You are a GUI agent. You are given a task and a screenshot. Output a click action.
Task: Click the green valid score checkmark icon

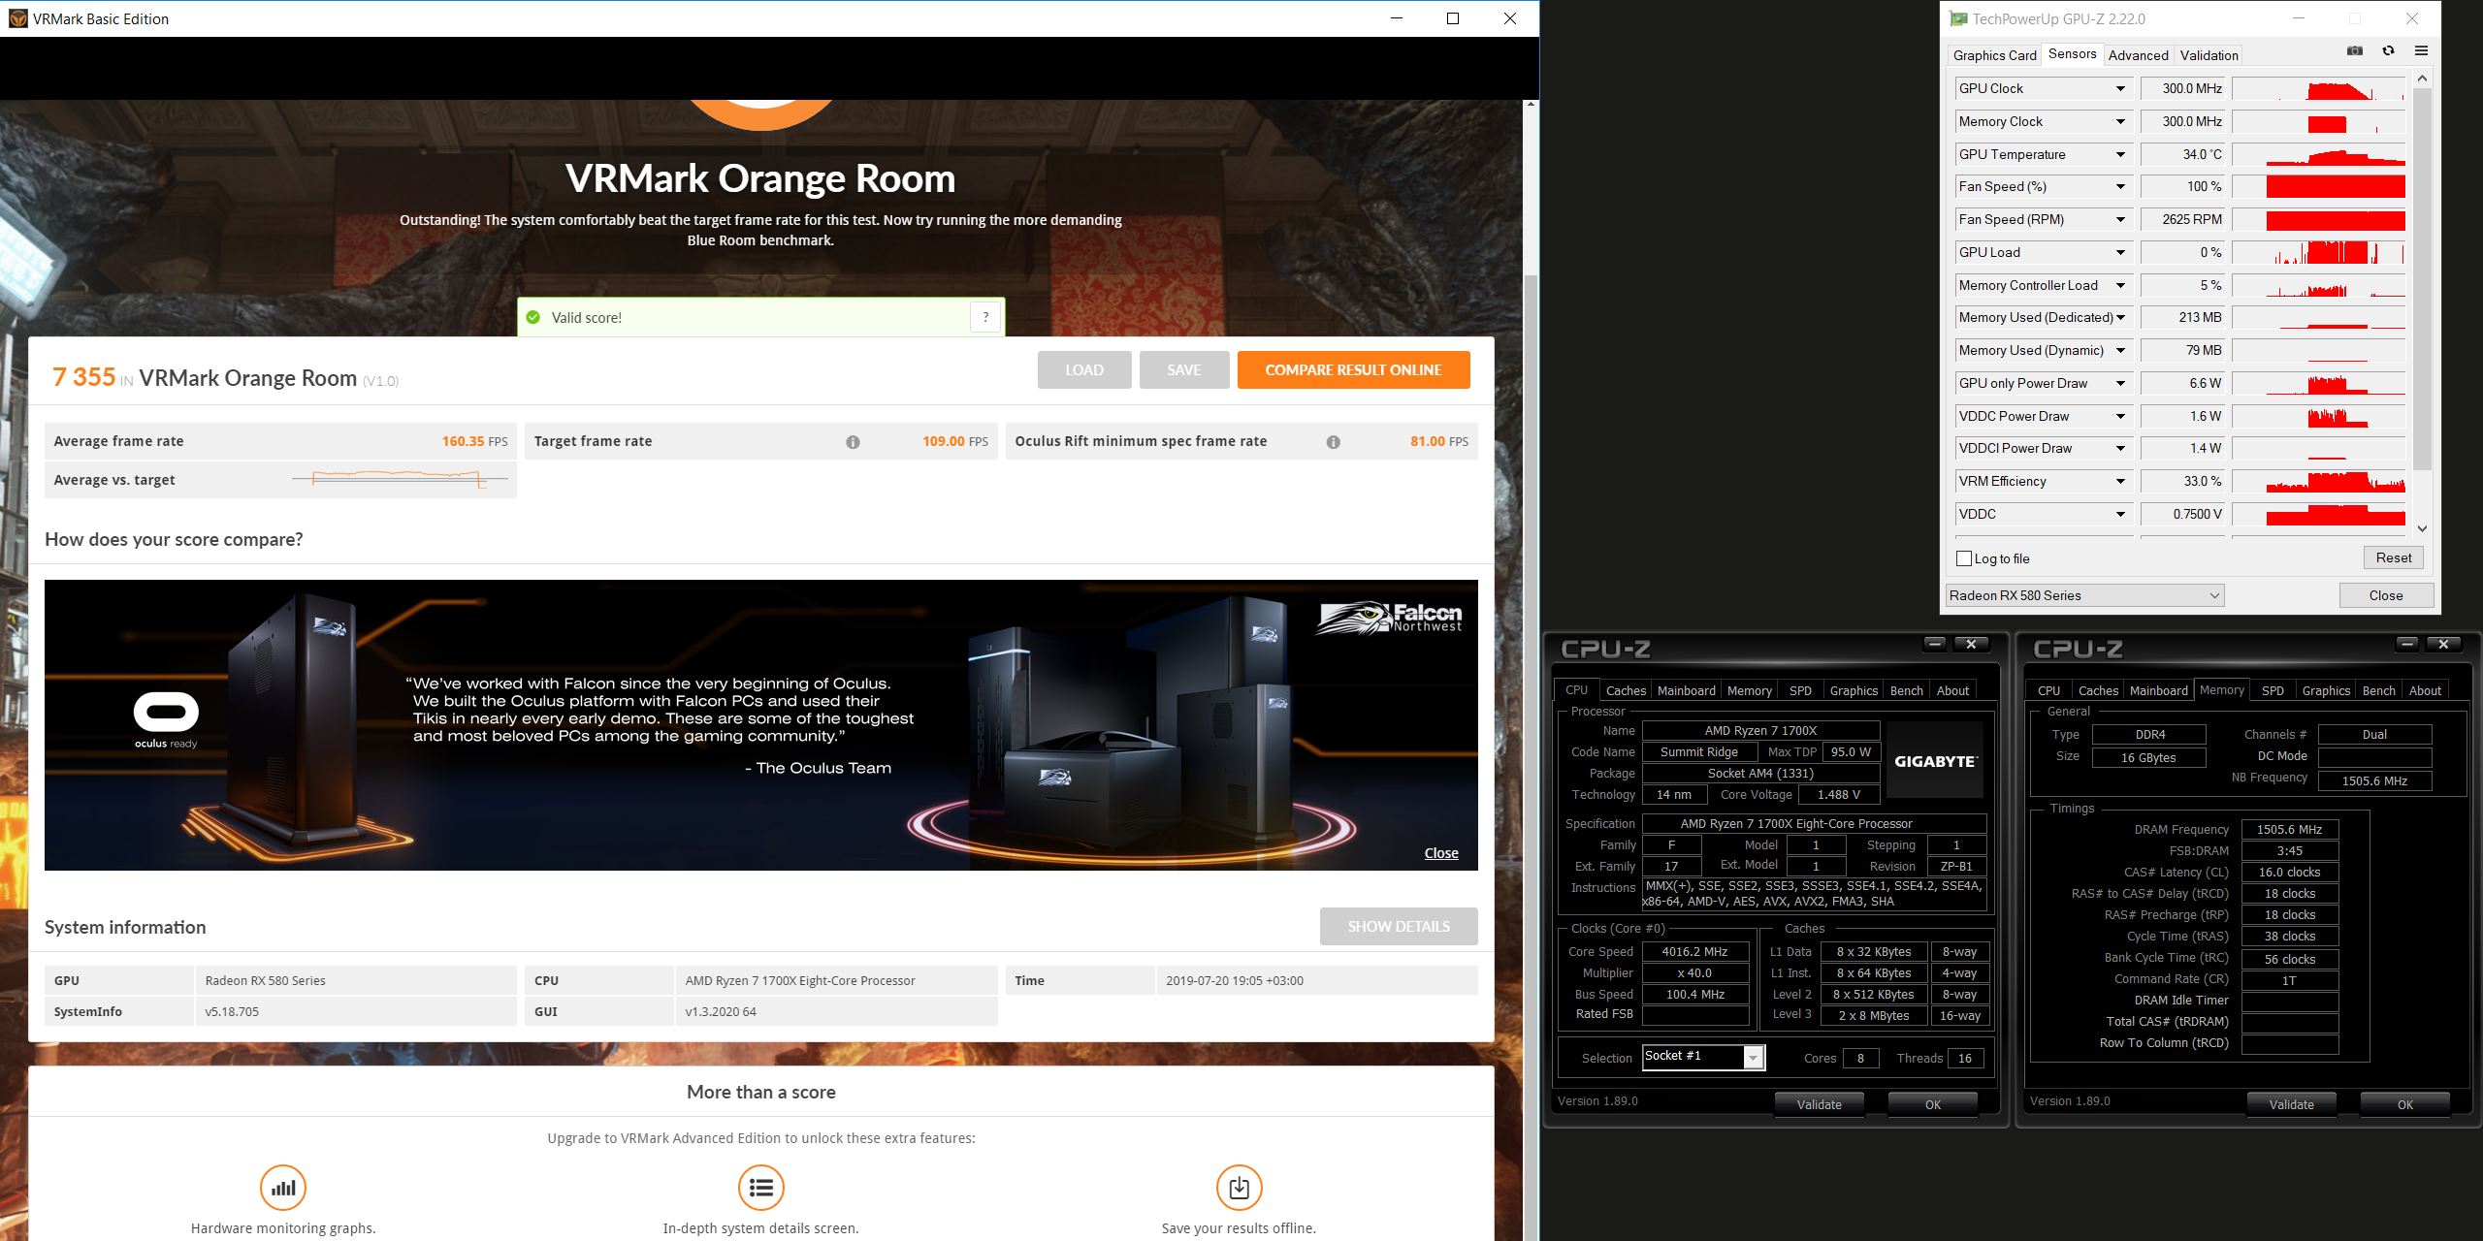tap(532, 317)
